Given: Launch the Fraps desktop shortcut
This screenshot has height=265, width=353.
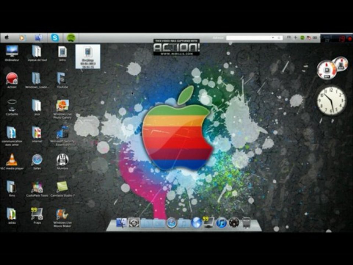Looking at the screenshot, I should (x=37, y=216).
